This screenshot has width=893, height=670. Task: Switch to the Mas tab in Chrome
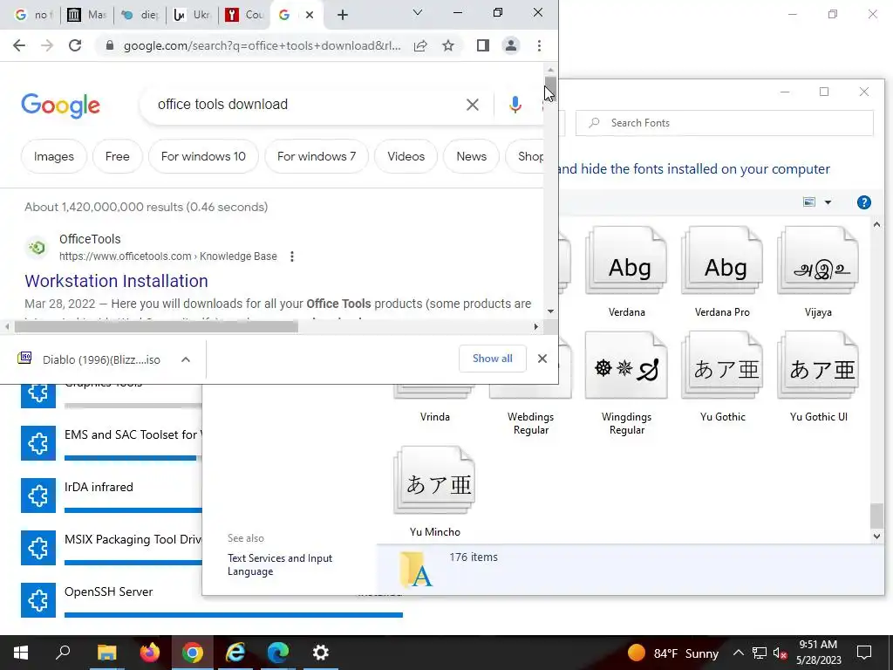tap(86, 15)
